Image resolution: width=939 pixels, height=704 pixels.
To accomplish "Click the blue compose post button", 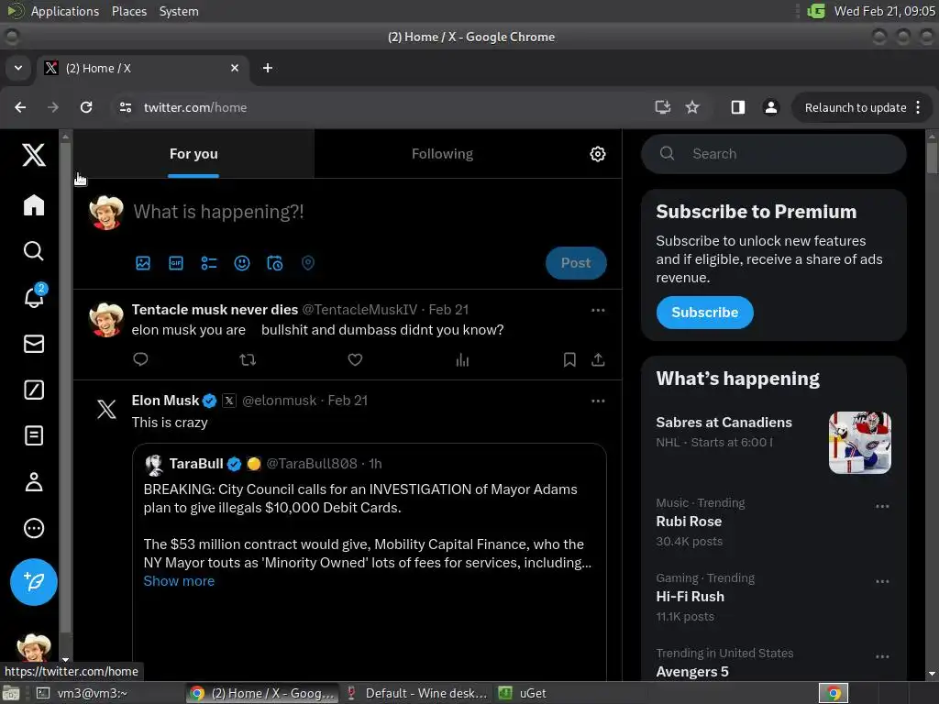I will click(34, 582).
